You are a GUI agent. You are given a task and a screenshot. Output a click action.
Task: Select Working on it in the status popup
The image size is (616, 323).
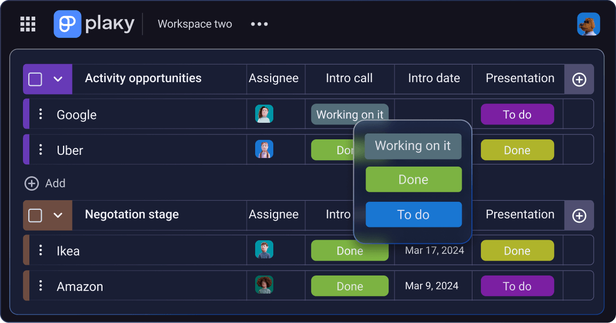tap(413, 146)
